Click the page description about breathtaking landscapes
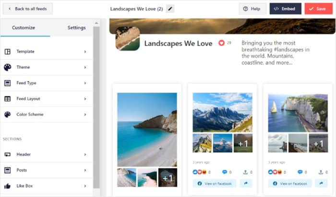 pyautogui.click(x=276, y=53)
